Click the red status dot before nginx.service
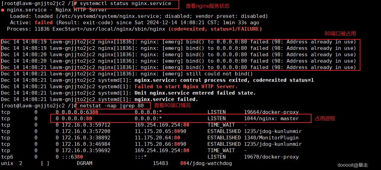Viewport: 381px width, 170px height. [x=2, y=10]
